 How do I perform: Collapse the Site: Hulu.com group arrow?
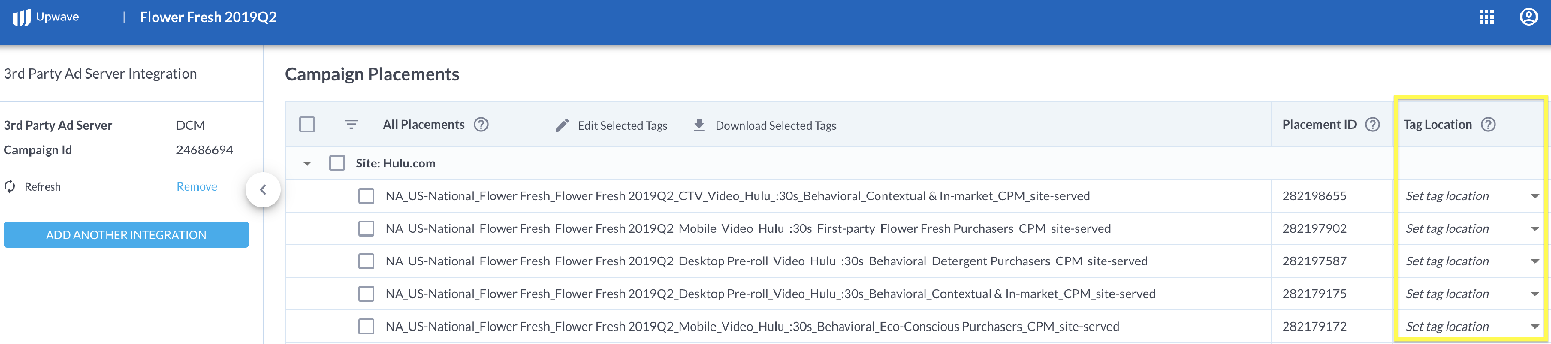click(x=307, y=164)
